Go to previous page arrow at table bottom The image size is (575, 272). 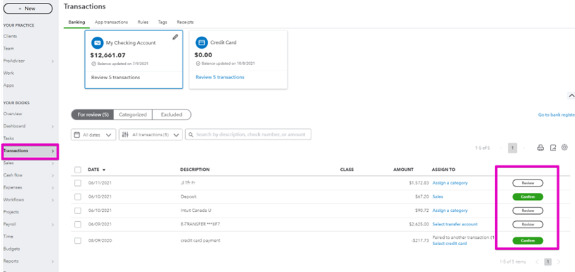(x=538, y=261)
